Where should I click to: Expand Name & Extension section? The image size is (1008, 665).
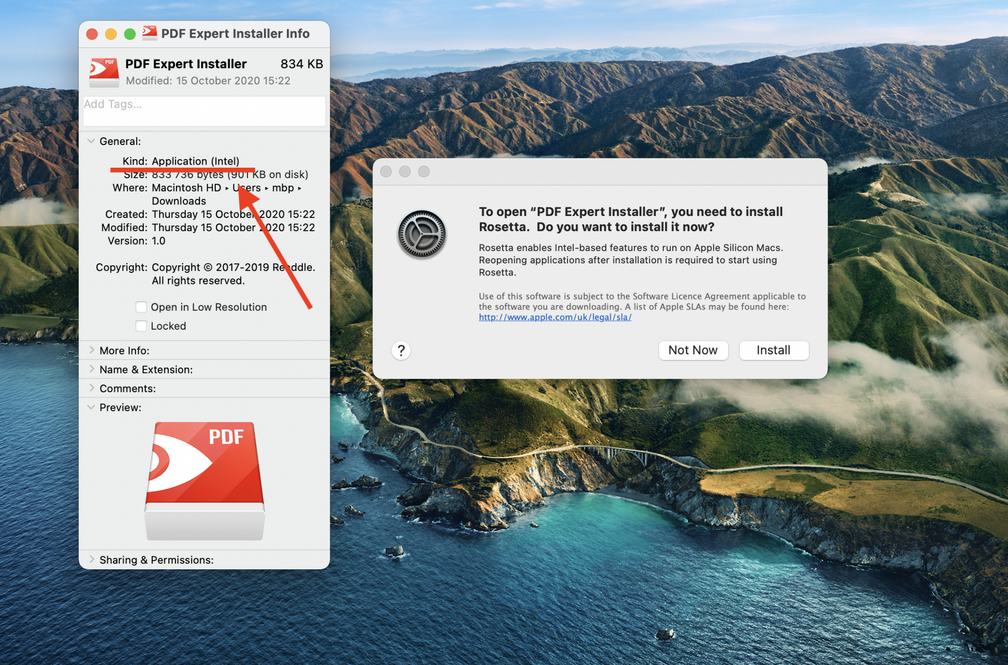point(91,370)
